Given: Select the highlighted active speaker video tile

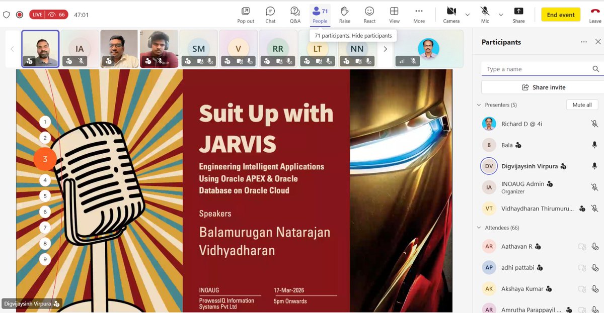Looking at the screenshot, I should 40,49.
